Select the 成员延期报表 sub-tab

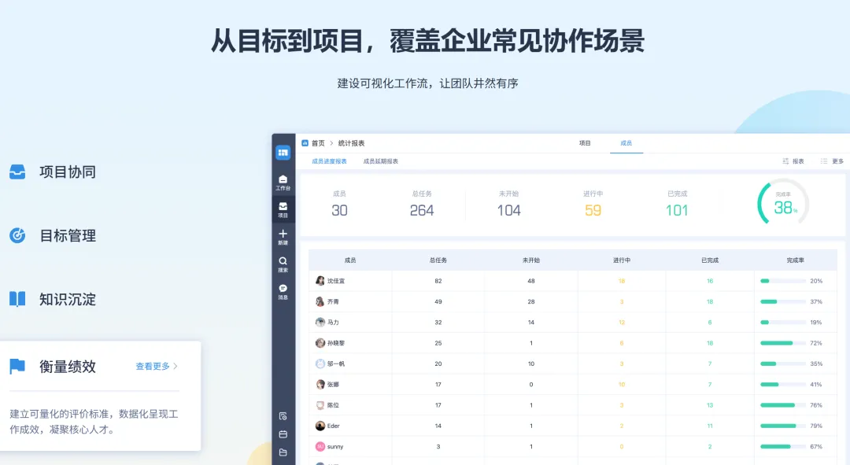point(381,161)
